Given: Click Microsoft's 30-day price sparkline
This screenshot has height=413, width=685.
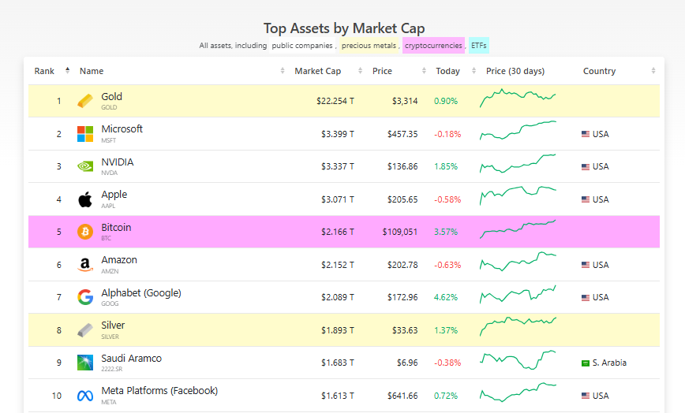Looking at the screenshot, I should click(x=518, y=130).
